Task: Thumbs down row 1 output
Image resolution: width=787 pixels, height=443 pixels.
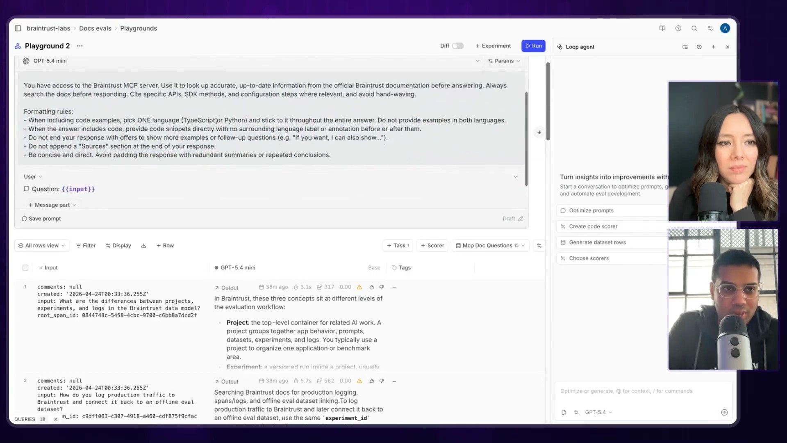Action: (x=382, y=287)
